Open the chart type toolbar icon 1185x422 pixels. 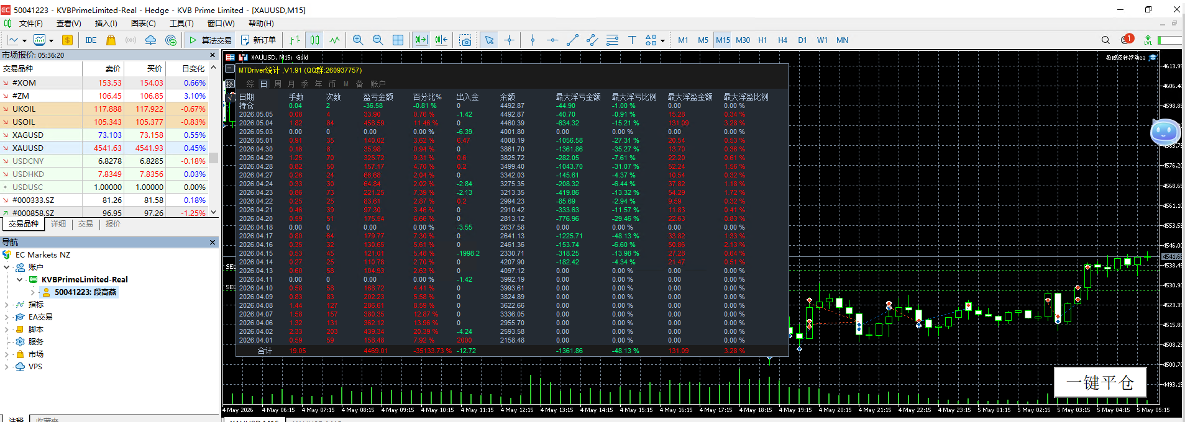coord(13,40)
